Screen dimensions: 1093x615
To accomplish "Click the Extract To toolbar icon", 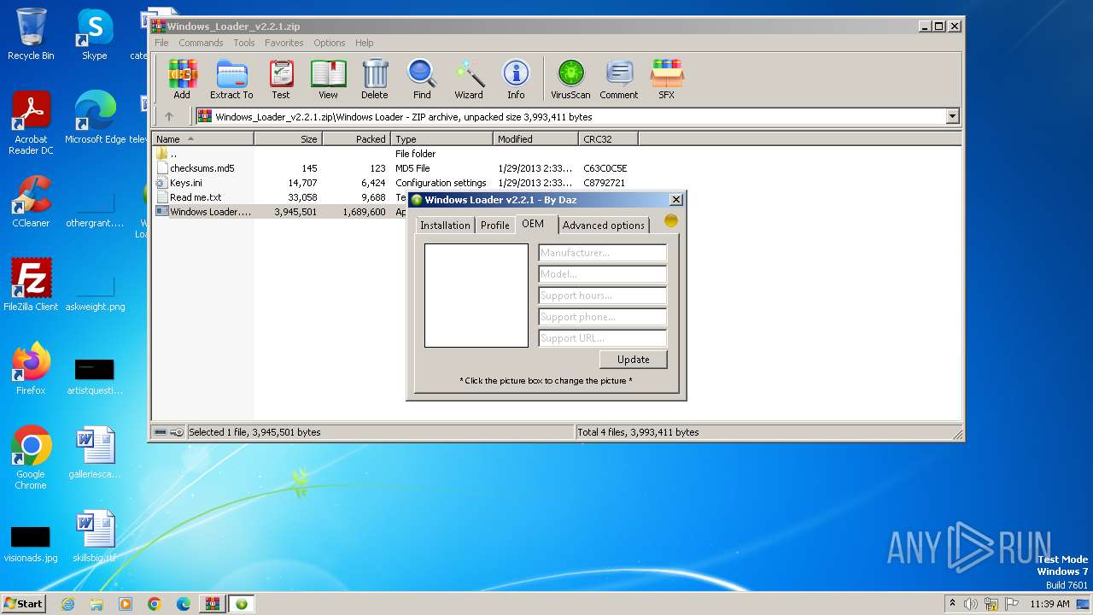I will coord(231,79).
